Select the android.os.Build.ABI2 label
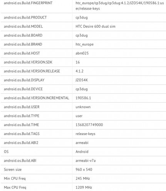Image resolution: width=166 pixels, height=191 pixels. pyautogui.click(x=21, y=143)
